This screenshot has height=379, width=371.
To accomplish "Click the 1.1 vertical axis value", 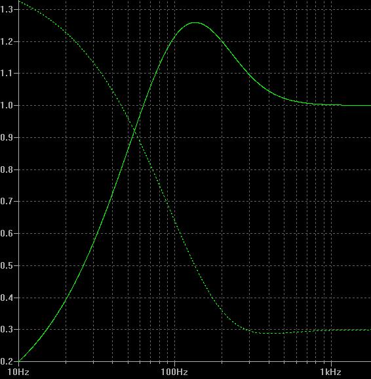I will tap(7, 73).
